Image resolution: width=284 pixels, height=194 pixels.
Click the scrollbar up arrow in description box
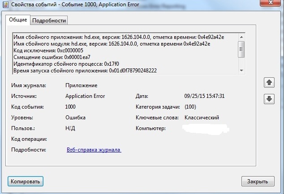click(x=241, y=37)
